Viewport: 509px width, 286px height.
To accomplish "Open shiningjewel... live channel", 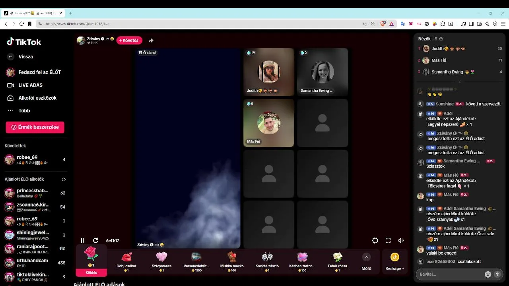I will 35,235.
